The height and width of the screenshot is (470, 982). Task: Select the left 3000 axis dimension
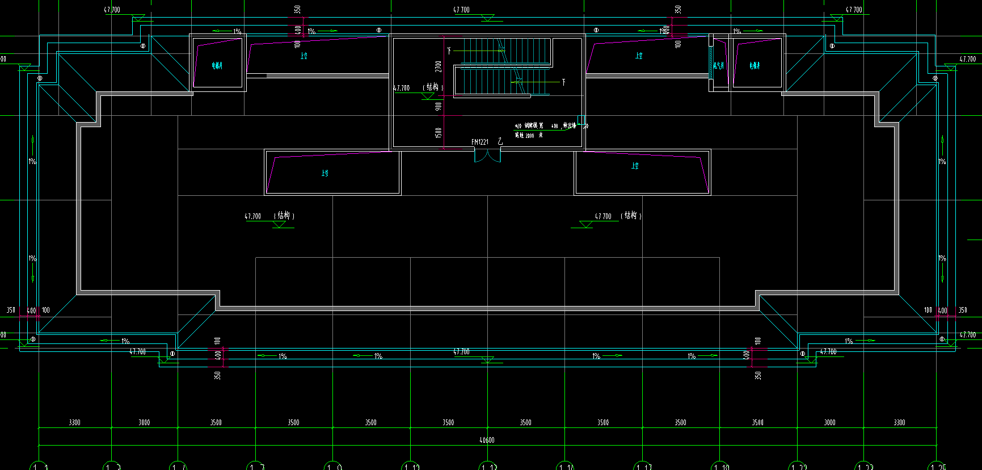[144, 422]
